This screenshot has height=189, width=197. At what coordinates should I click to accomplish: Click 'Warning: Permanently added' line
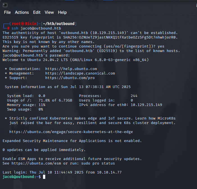91,51
